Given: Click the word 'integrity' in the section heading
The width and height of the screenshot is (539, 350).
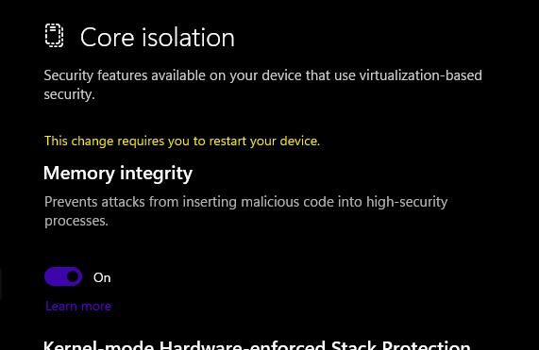Looking at the screenshot, I should (156, 173).
